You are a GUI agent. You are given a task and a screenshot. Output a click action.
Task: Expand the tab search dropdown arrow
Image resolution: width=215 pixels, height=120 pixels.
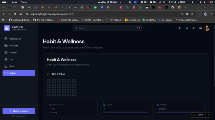[3, 7]
